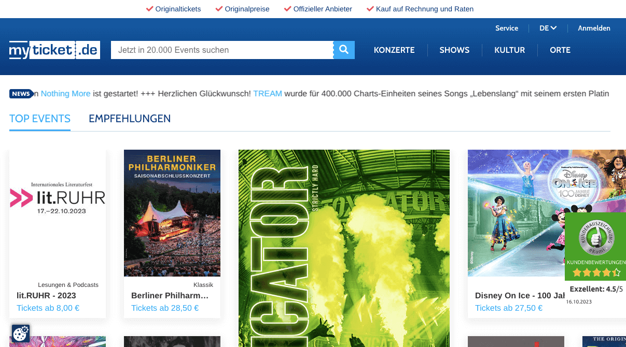
Task: Click the Originaltickets benefit text
Action: 178,9
